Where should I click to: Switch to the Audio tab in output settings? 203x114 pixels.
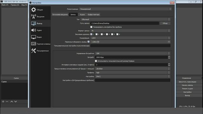82,15
